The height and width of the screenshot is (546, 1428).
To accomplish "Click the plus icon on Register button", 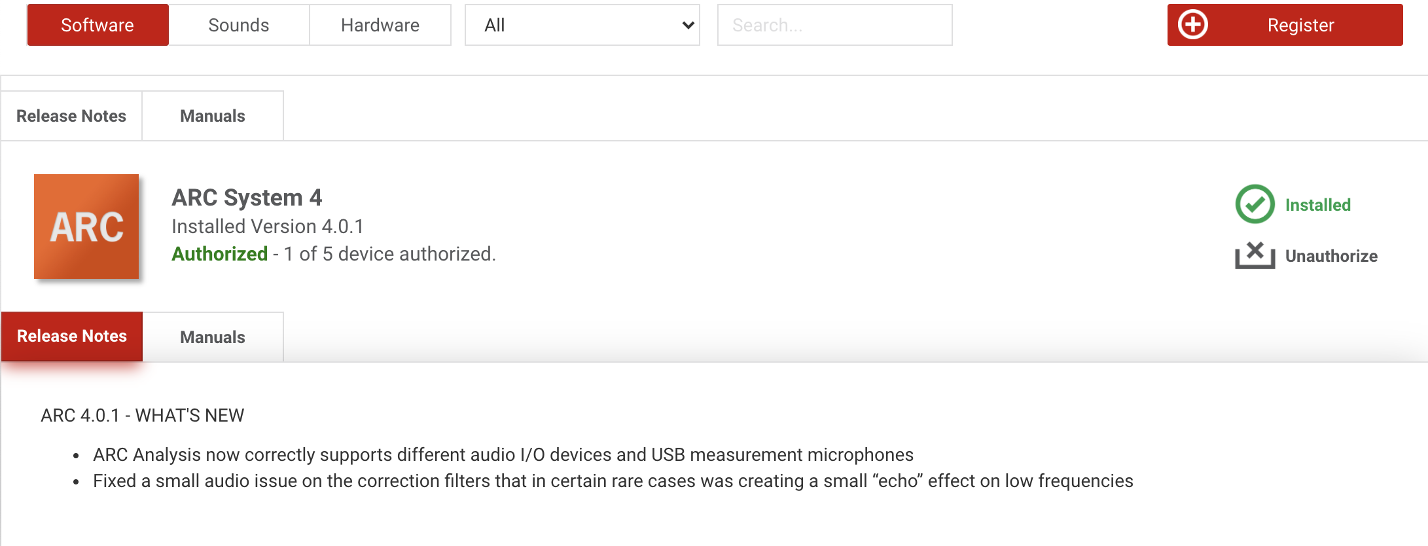I will pos(1192,25).
